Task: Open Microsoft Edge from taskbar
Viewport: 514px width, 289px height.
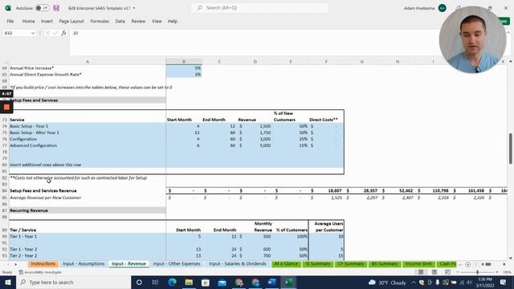Action: [172, 282]
